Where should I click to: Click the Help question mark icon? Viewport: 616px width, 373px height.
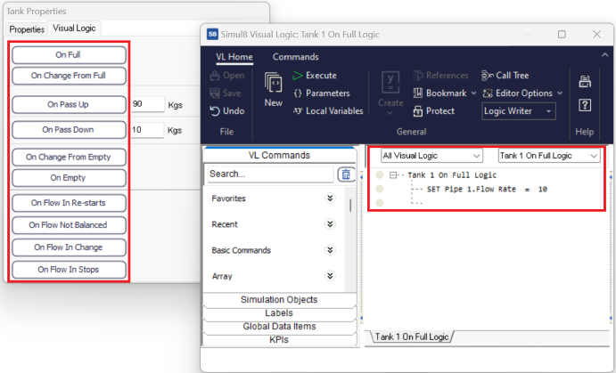tap(585, 105)
